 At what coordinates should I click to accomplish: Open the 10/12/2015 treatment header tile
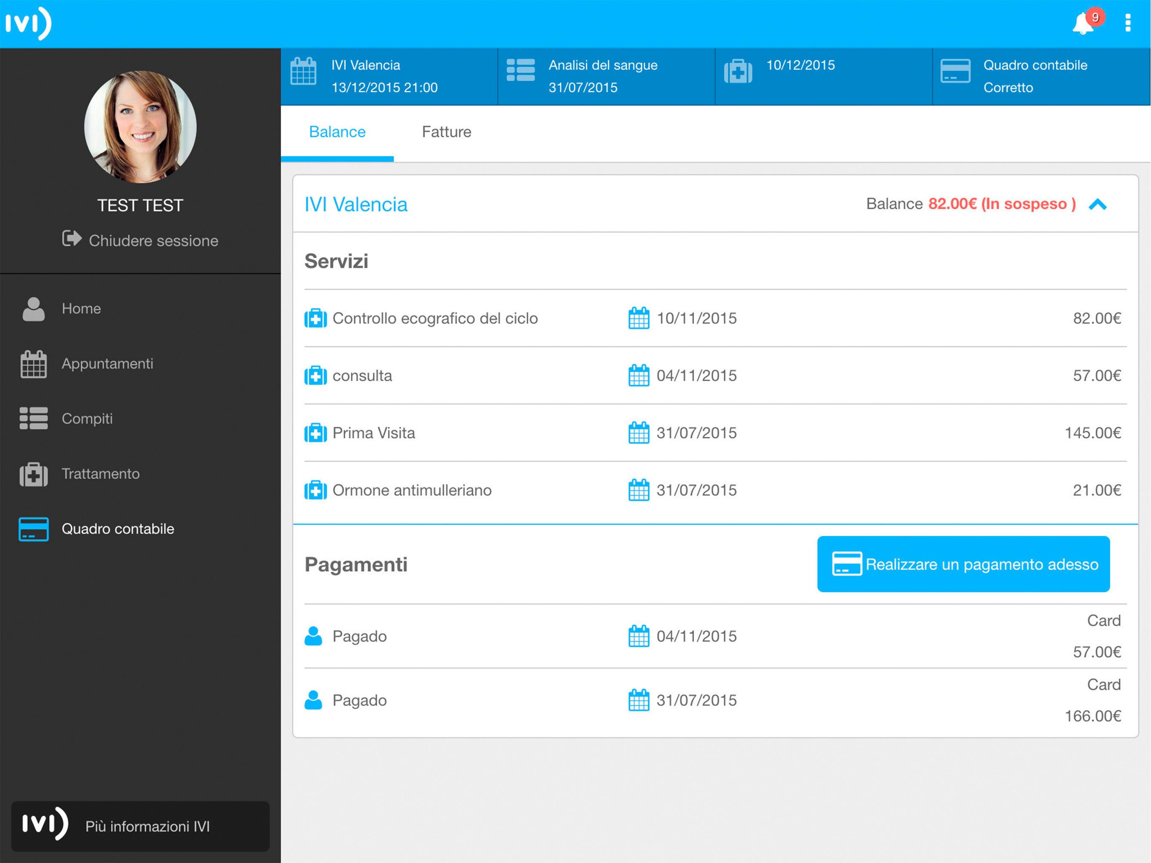pyautogui.click(x=823, y=77)
